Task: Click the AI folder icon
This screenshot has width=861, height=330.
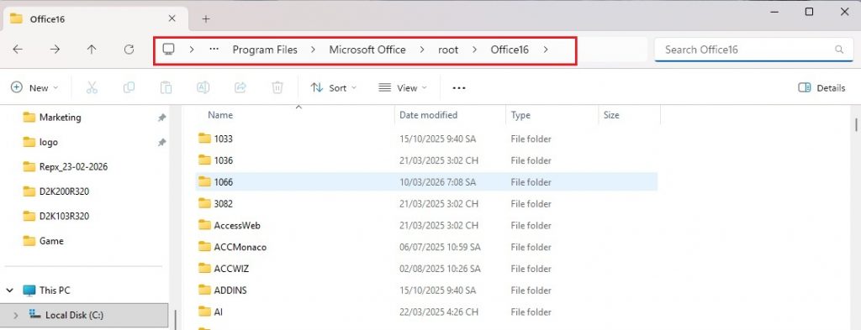Action: coord(204,312)
